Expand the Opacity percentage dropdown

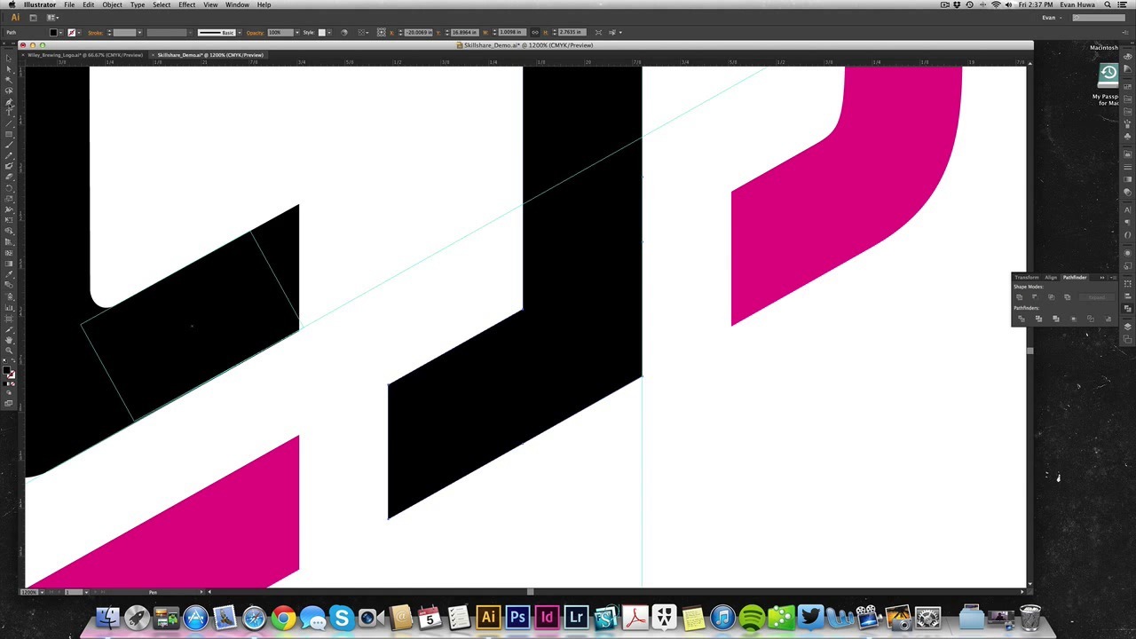pos(297,33)
